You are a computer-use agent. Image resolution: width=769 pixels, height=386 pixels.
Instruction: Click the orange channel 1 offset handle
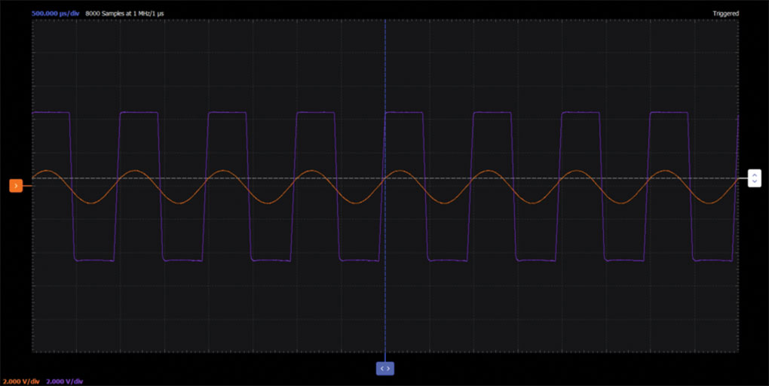point(16,186)
